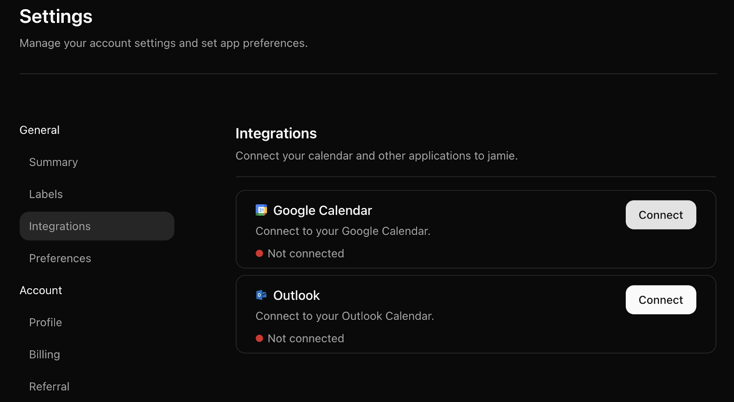Connect Google Calendar

pos(661,215)
